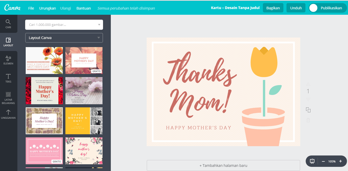The height and width of the screenshot is (171, 348).
Task: Open the Teks panel
Action: (x=8, y=78)
